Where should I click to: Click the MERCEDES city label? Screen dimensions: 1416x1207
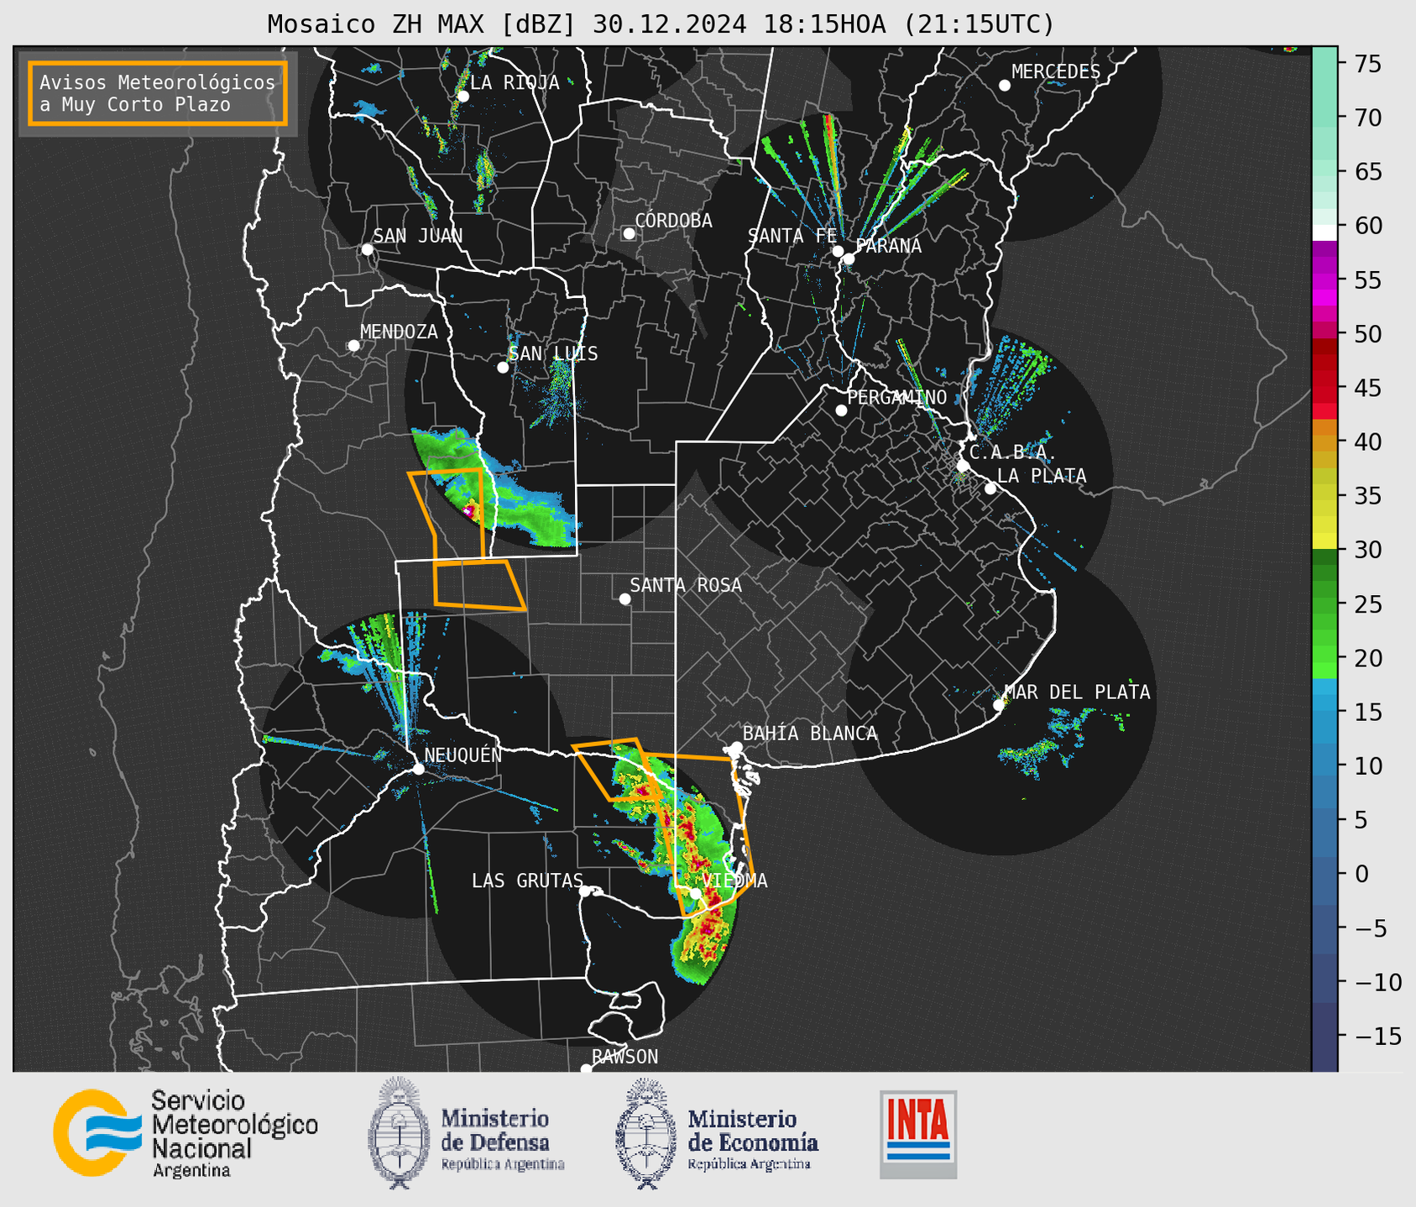[1055, 72]
